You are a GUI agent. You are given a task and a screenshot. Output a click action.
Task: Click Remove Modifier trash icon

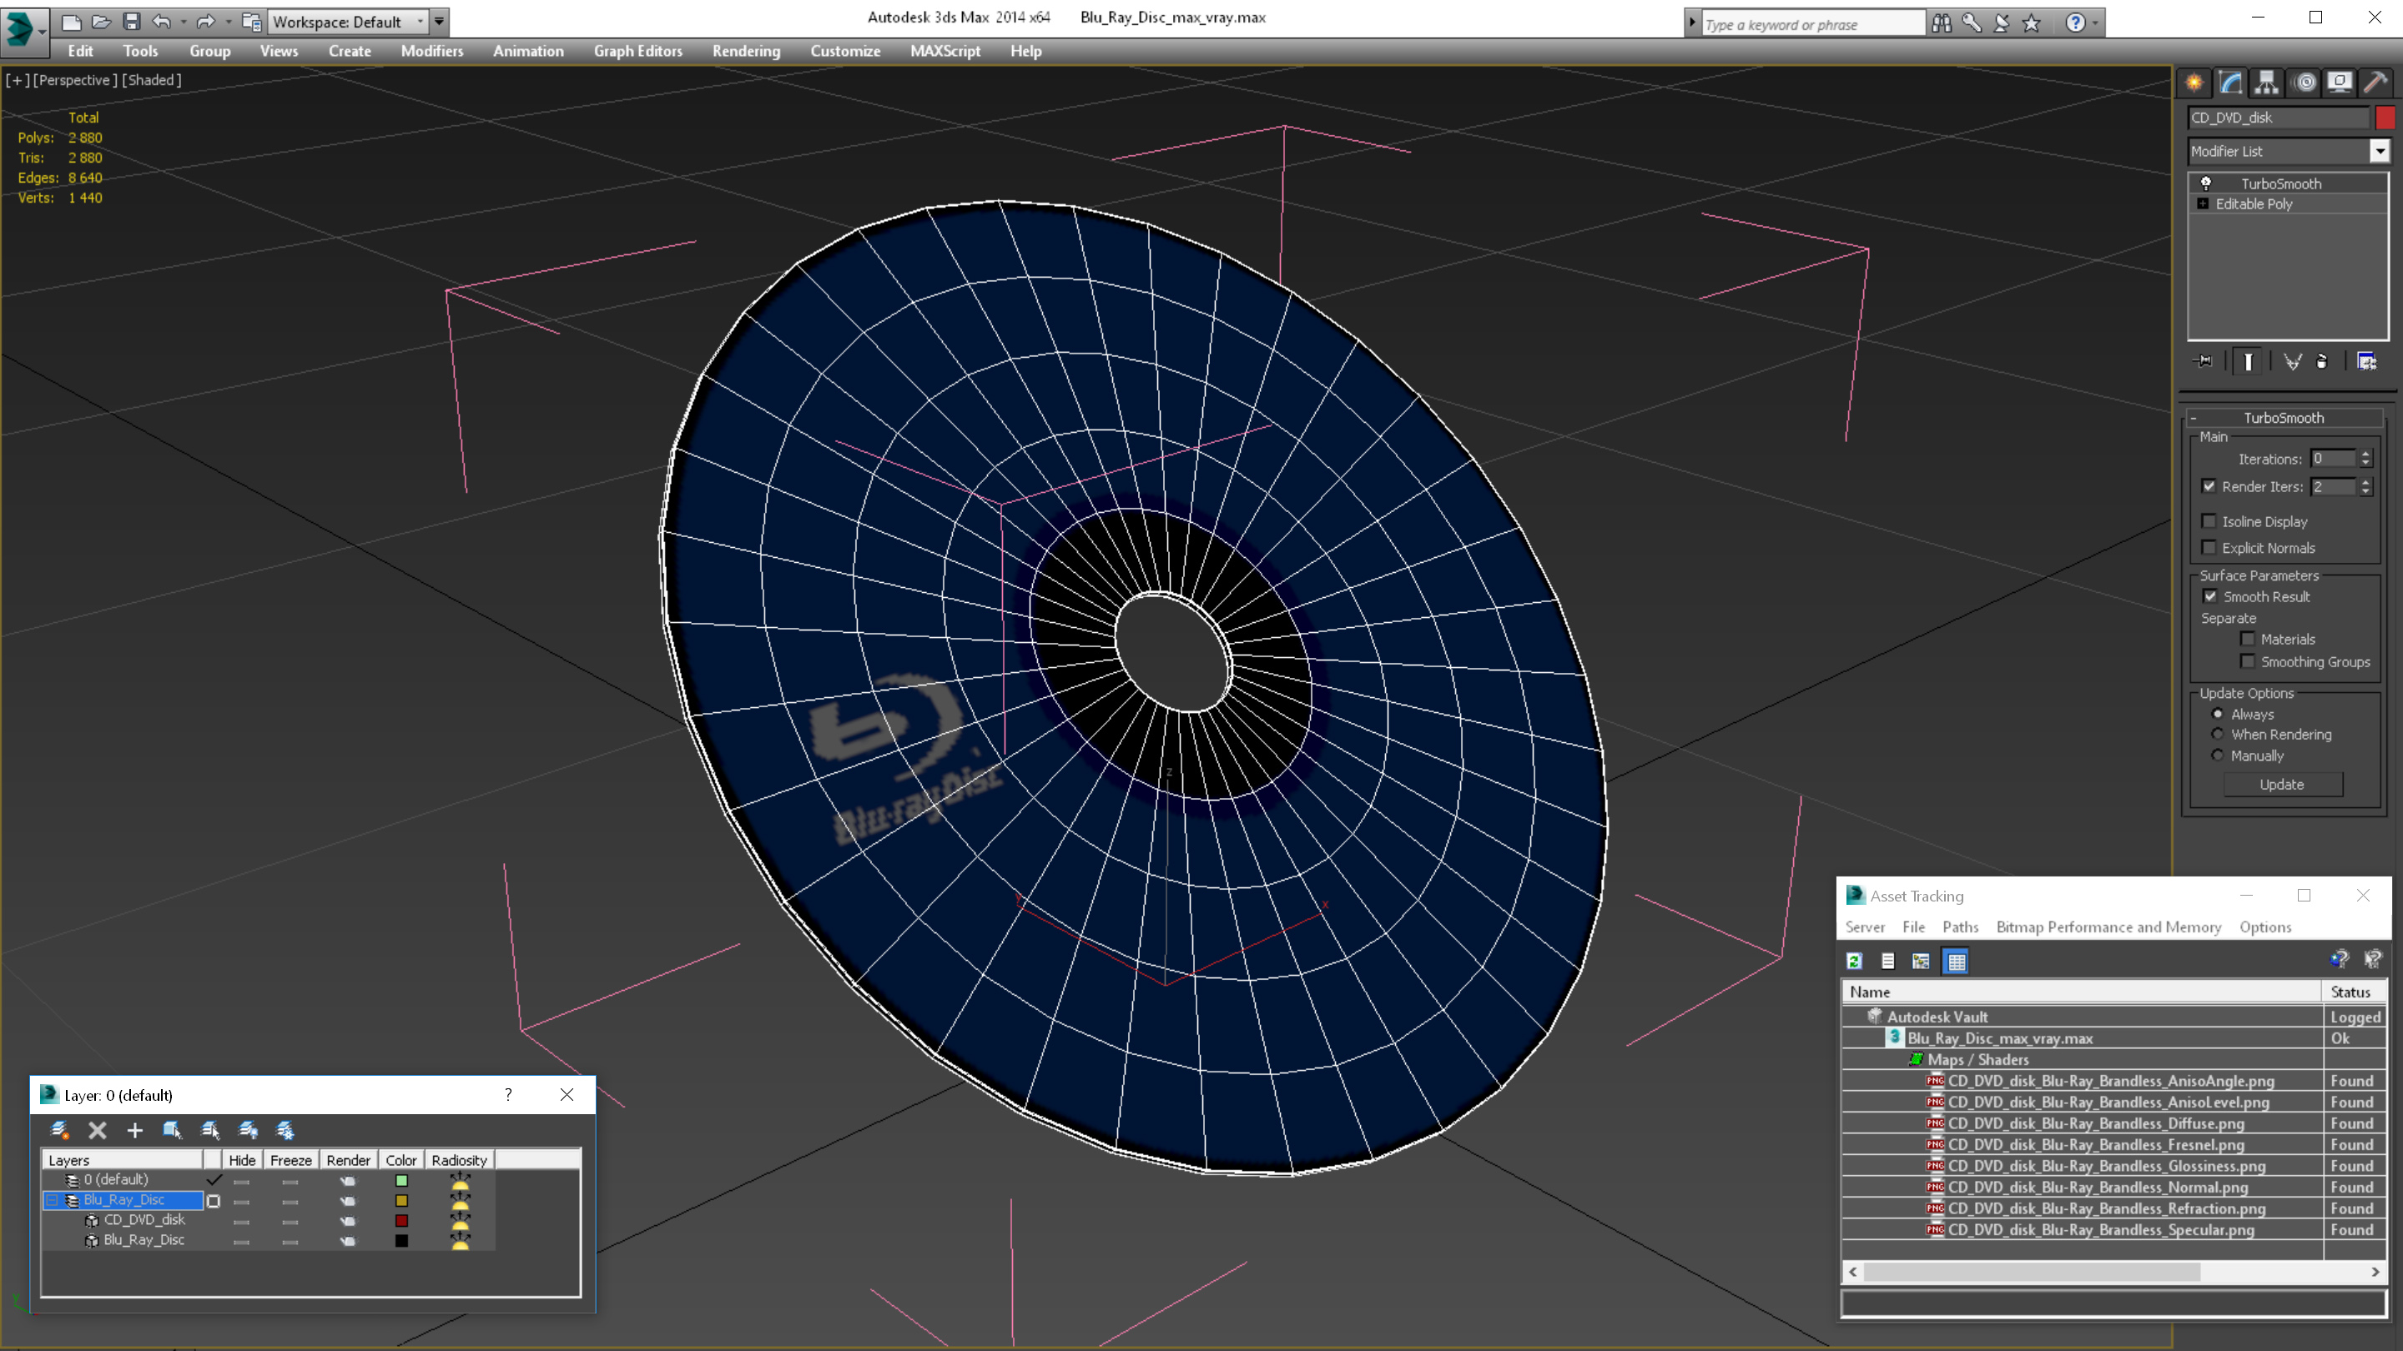click(x=2323, y=361)
